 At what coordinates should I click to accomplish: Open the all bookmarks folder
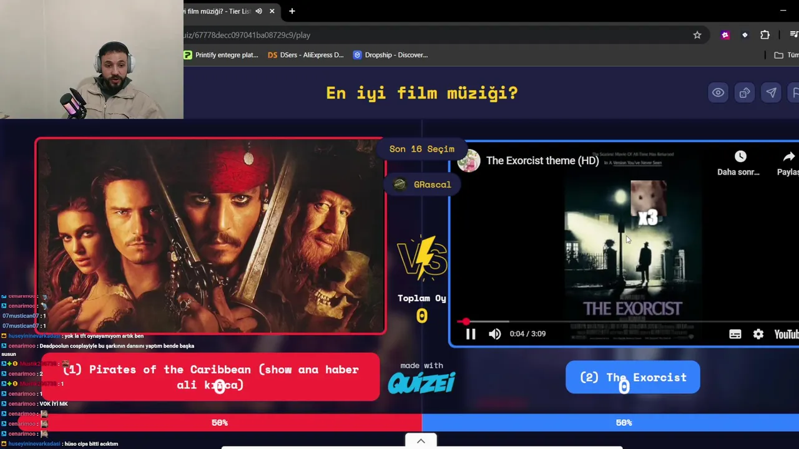pyautogui.click(x=786, y=55)
